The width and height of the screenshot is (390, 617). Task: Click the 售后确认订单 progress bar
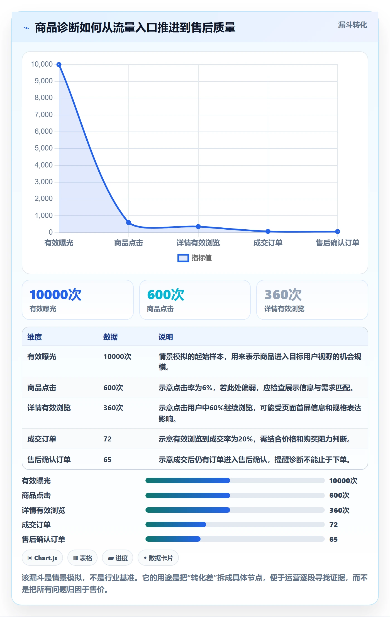tap(235, 539)
